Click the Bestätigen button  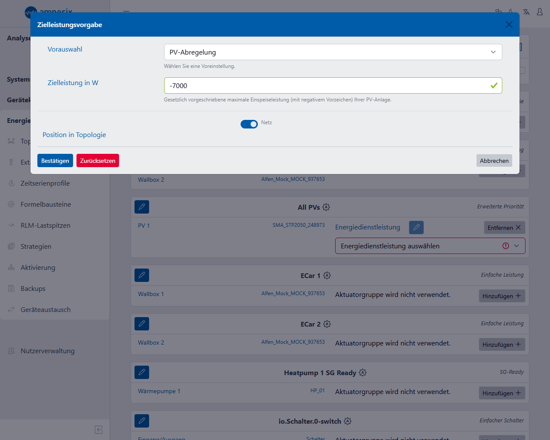[x=55, y=161]
